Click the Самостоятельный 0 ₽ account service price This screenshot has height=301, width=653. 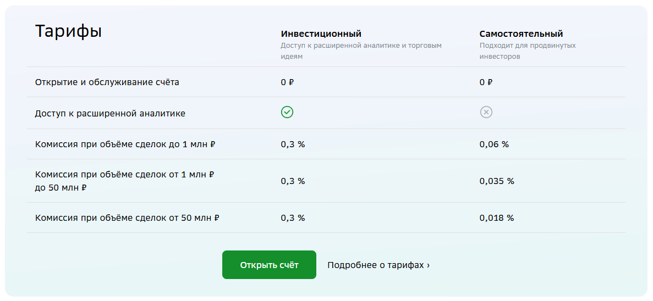coord(486,82)
